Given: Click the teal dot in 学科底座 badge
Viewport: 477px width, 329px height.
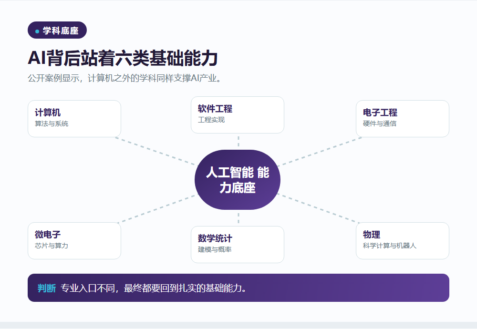Looking at the screenshot, I should click(x=37, y=31).
